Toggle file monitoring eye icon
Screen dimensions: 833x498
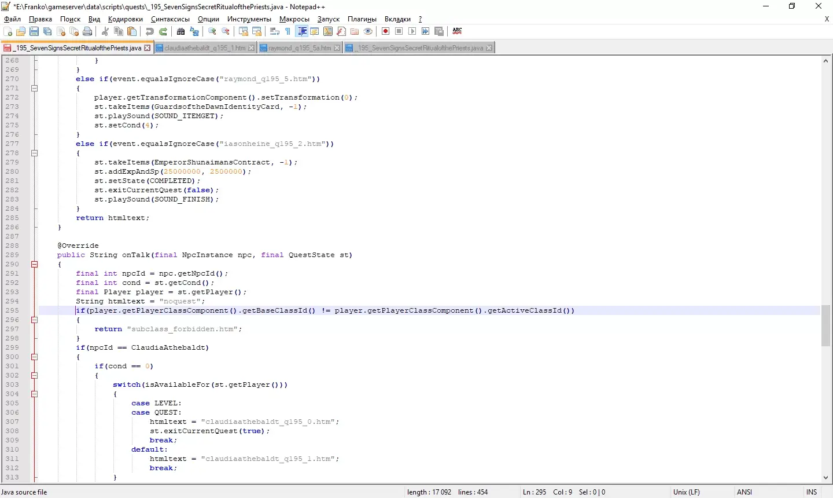(x=368, y=31)
